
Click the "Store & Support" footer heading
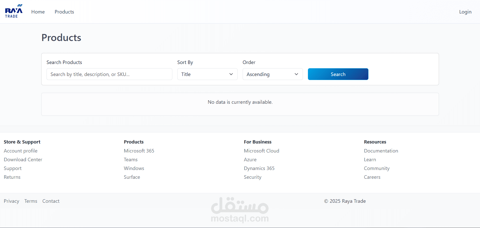pyautogui.click(x=22, y=142)
